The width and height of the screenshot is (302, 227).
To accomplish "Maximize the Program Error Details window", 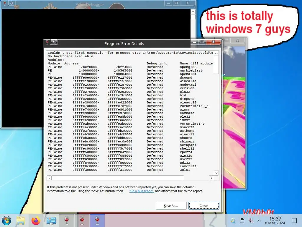I will point(202,42).
